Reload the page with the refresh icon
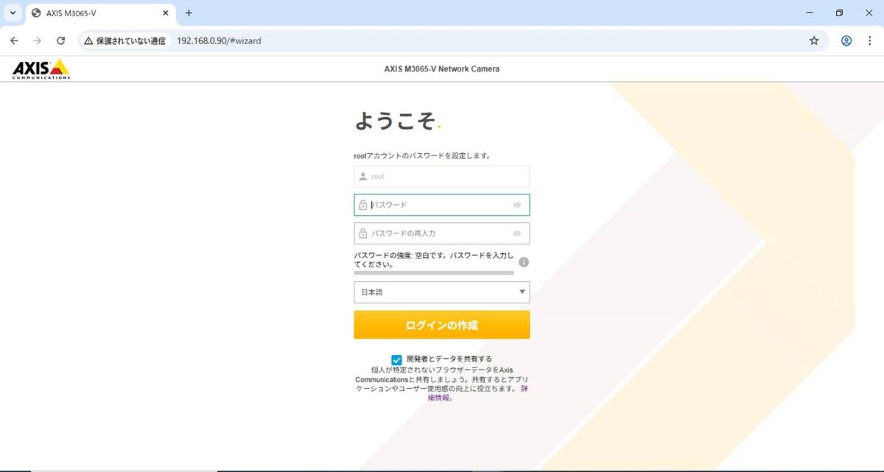This screenshot has width=884, height=472. [x=61, y=40]
